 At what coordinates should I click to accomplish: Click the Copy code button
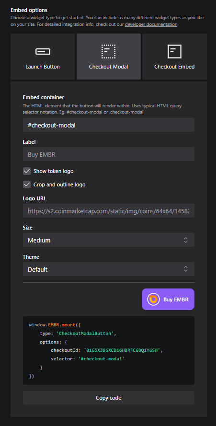(109, 398)
